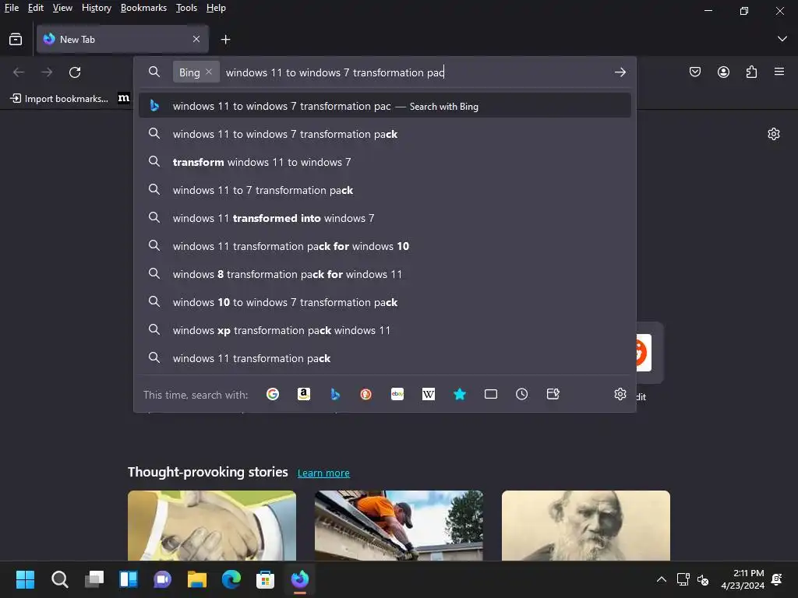Screen dimensions: 798x598
Task: Open the Bookmarks menu
Action: click(143, 8)
